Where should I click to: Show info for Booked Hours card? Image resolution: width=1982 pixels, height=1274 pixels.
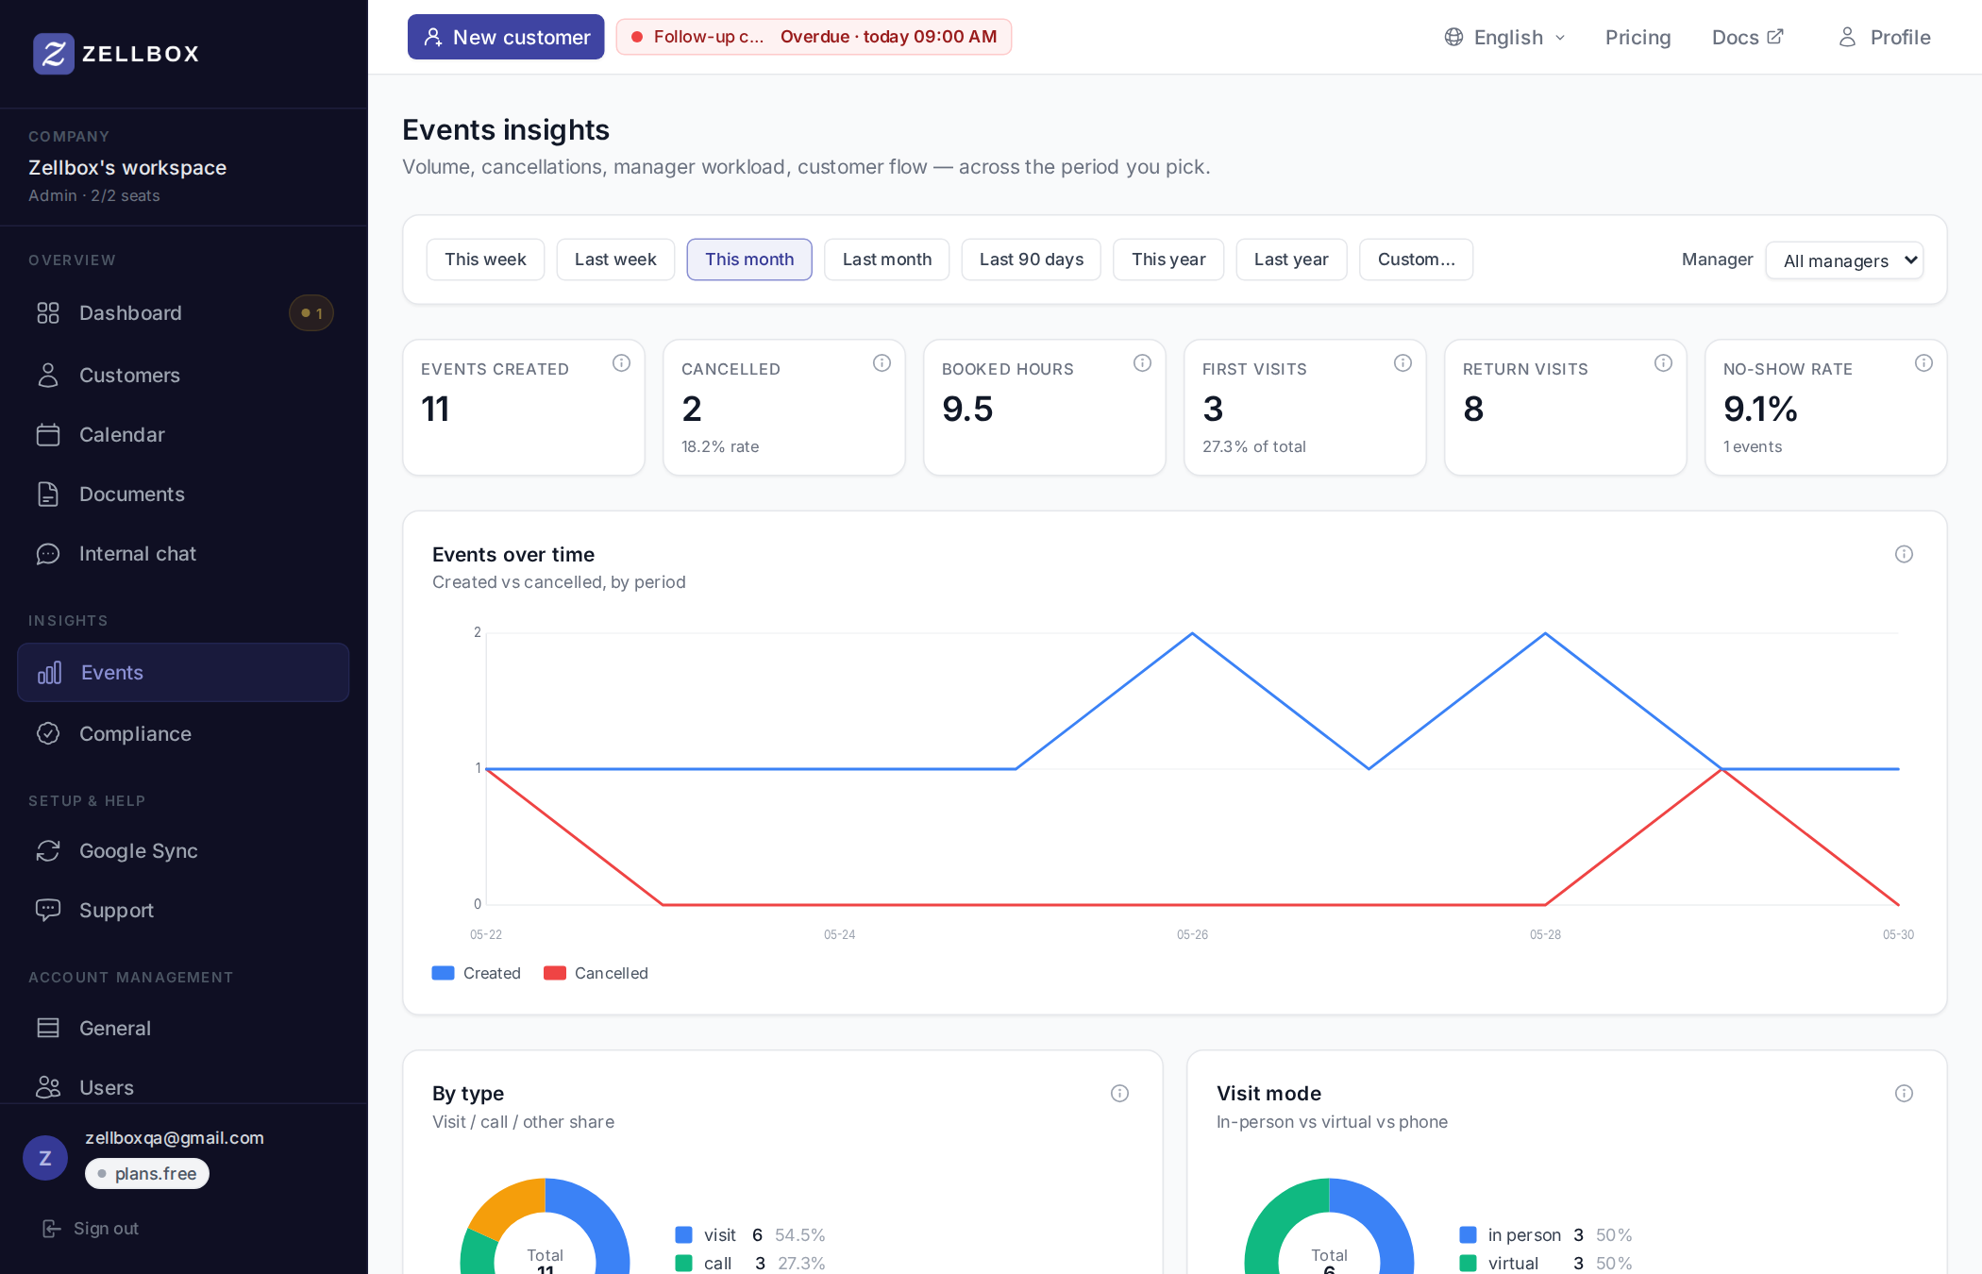click(x=1142, y=363)
